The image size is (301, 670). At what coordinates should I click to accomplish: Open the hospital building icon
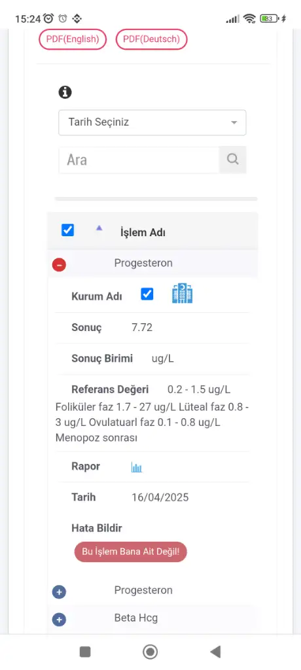pyautogui.click(x=182, y=294)
